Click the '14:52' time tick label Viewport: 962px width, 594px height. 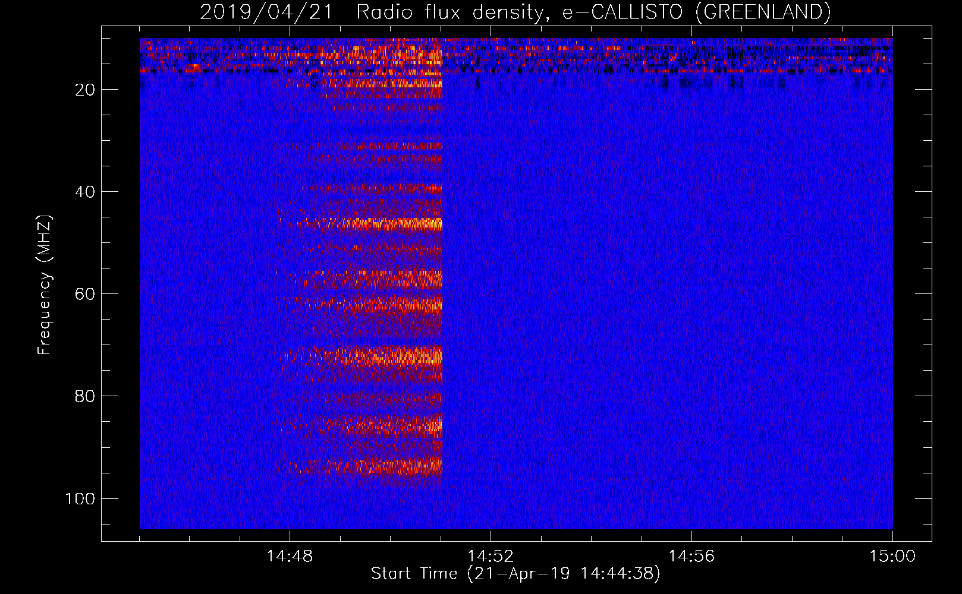(491, 556)
